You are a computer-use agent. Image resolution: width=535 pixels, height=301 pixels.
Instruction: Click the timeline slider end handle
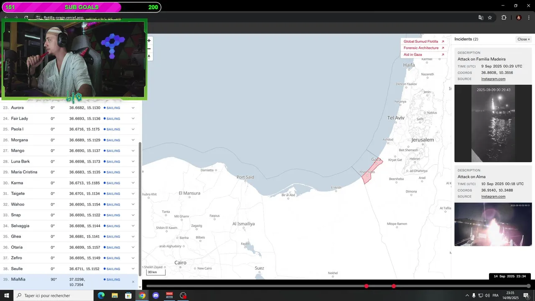pyautogui.click(x=529, y=286)
